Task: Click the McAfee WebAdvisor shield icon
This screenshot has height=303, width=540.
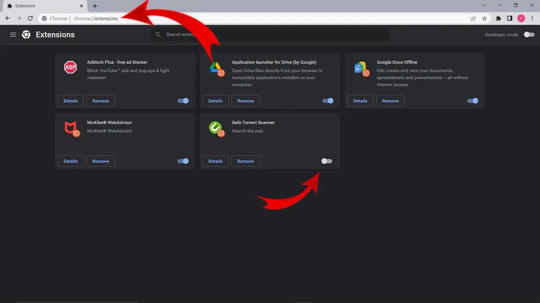Action: click(71, 128)
